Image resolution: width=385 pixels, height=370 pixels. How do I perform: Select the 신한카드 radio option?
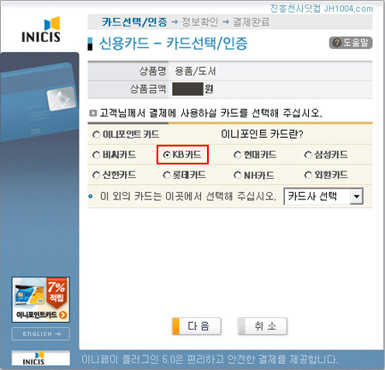pyautogui.click(x=96, y=175)
